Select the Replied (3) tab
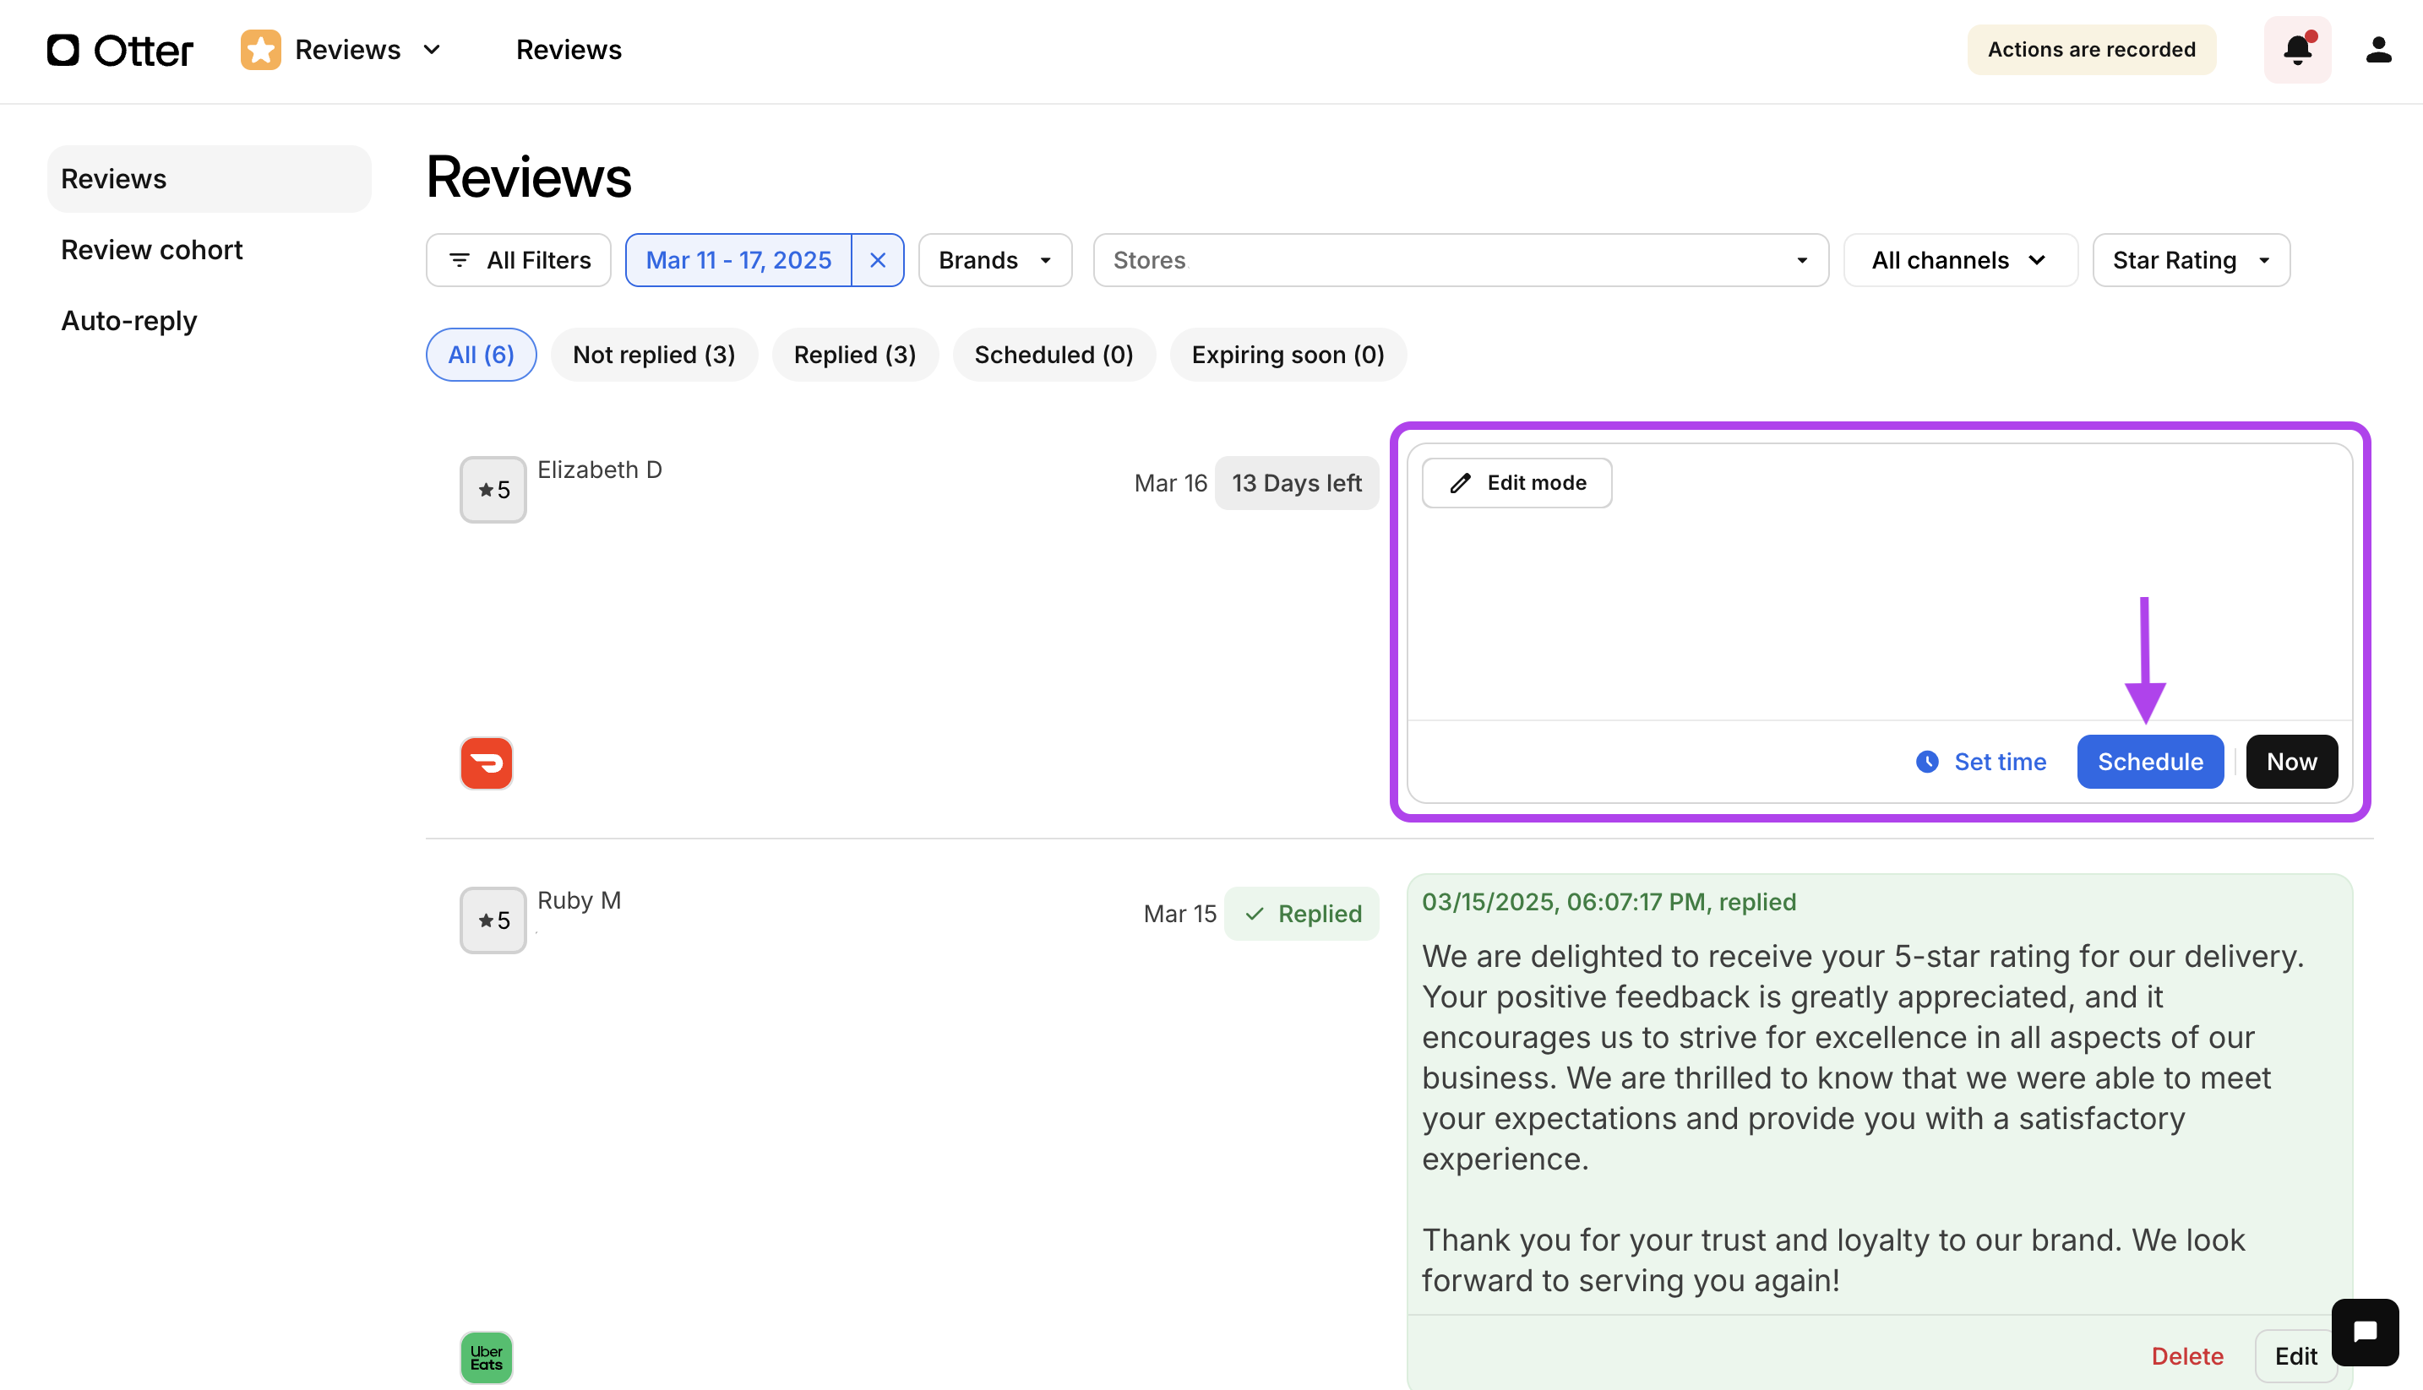Image resolution: width=2423 pixels, height=1390 pixels. coord(855,354)
